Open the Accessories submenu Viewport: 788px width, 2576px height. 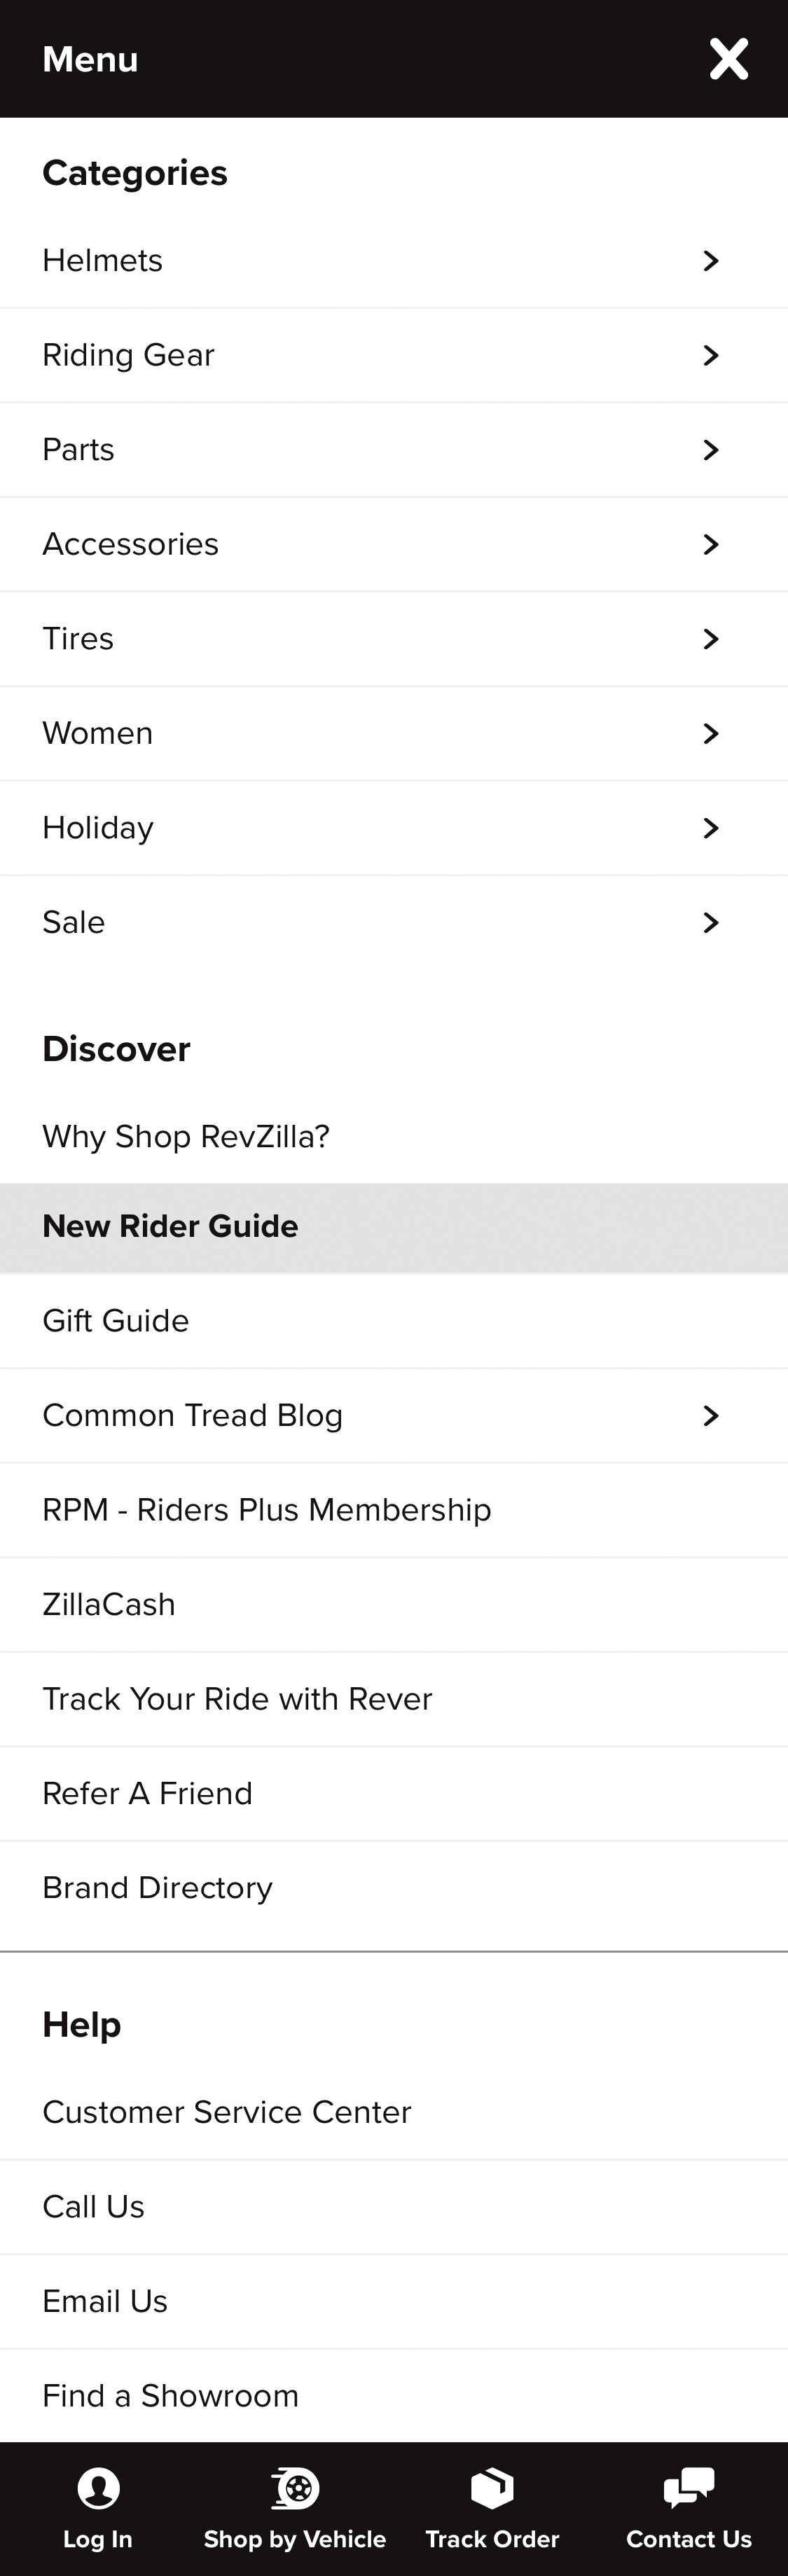coord(710,544)
